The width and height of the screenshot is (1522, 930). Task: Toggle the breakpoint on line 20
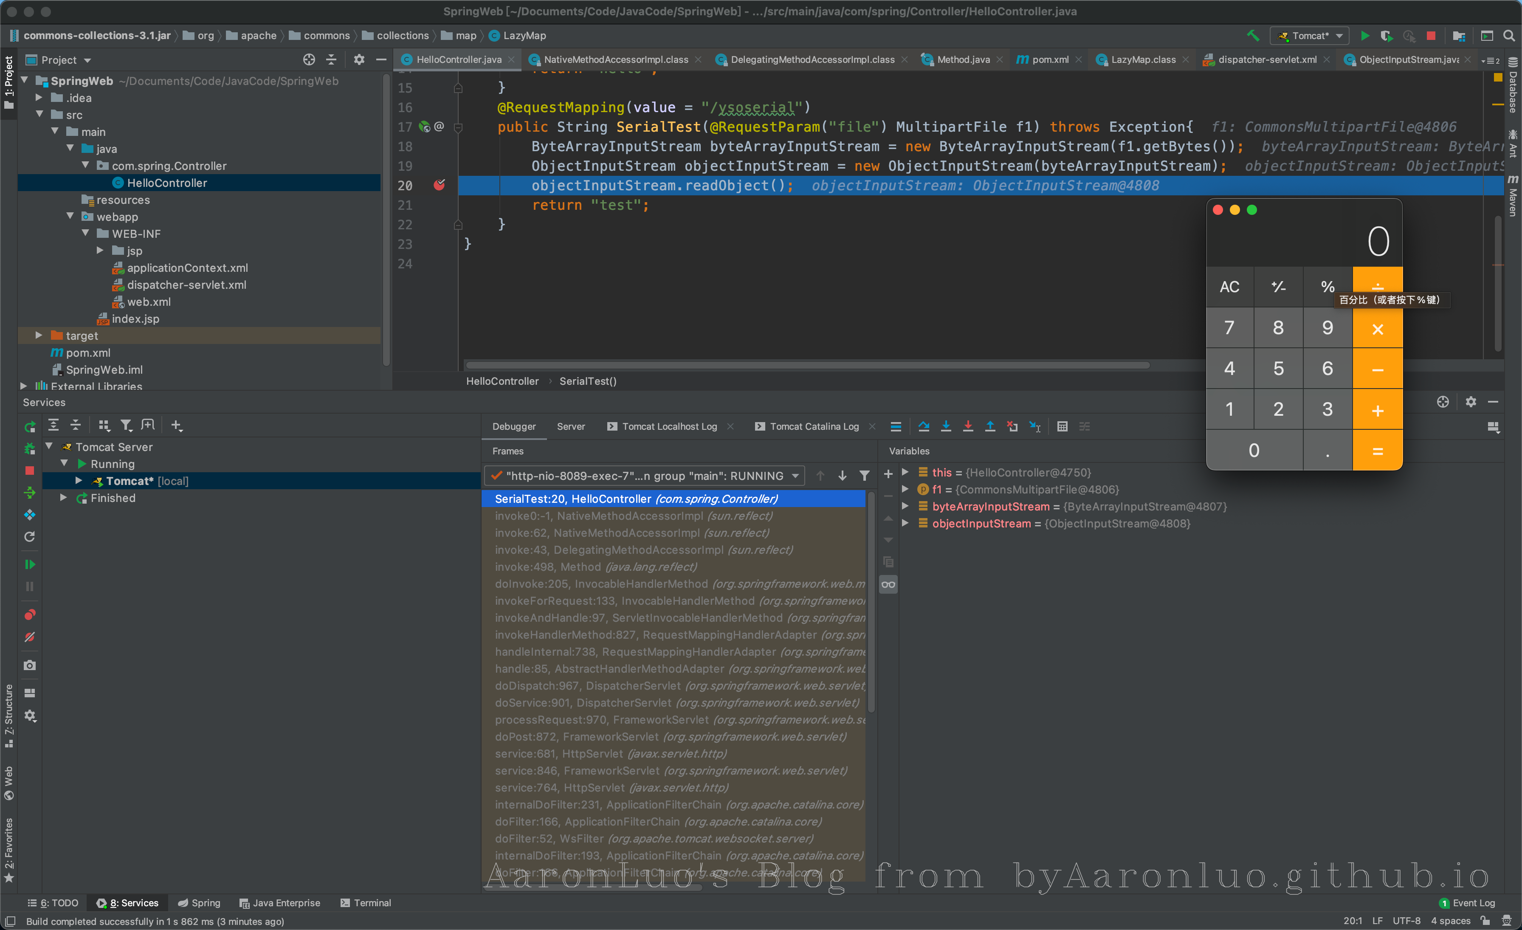click(439, 185)
